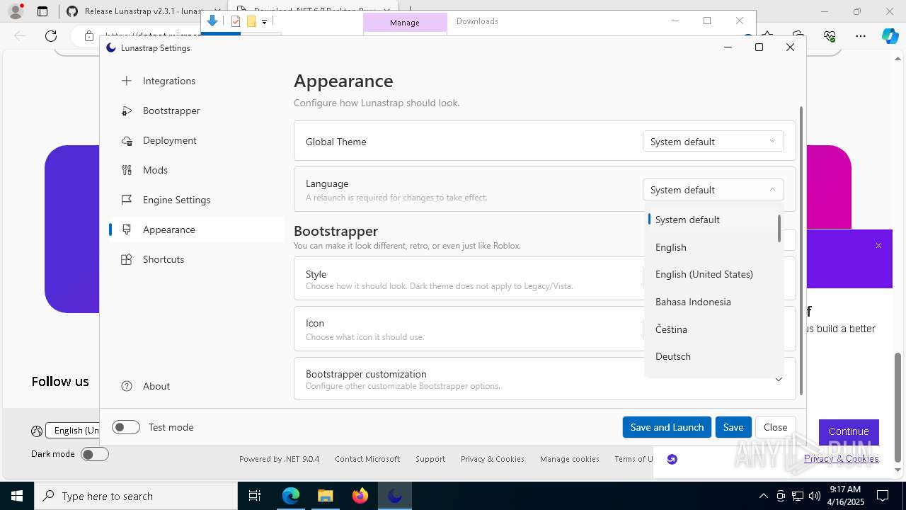This screenshot has width=906, height=510.
Task: Click the blue Downloads arrow icon in Explorer window
Action: (x=212, y=21)
